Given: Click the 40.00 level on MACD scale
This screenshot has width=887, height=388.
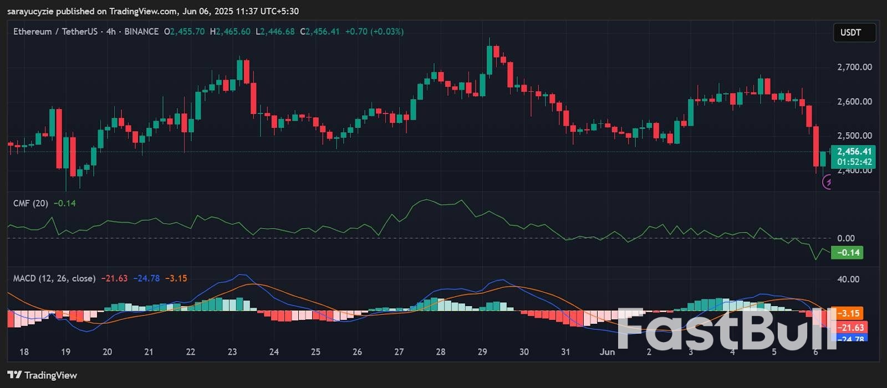Looking at the screenshot, I should point(848,280).
